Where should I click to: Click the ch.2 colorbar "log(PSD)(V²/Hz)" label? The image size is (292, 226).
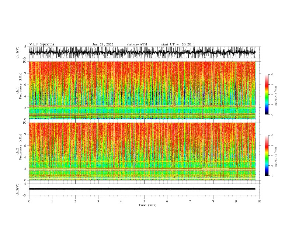[276, 157]
